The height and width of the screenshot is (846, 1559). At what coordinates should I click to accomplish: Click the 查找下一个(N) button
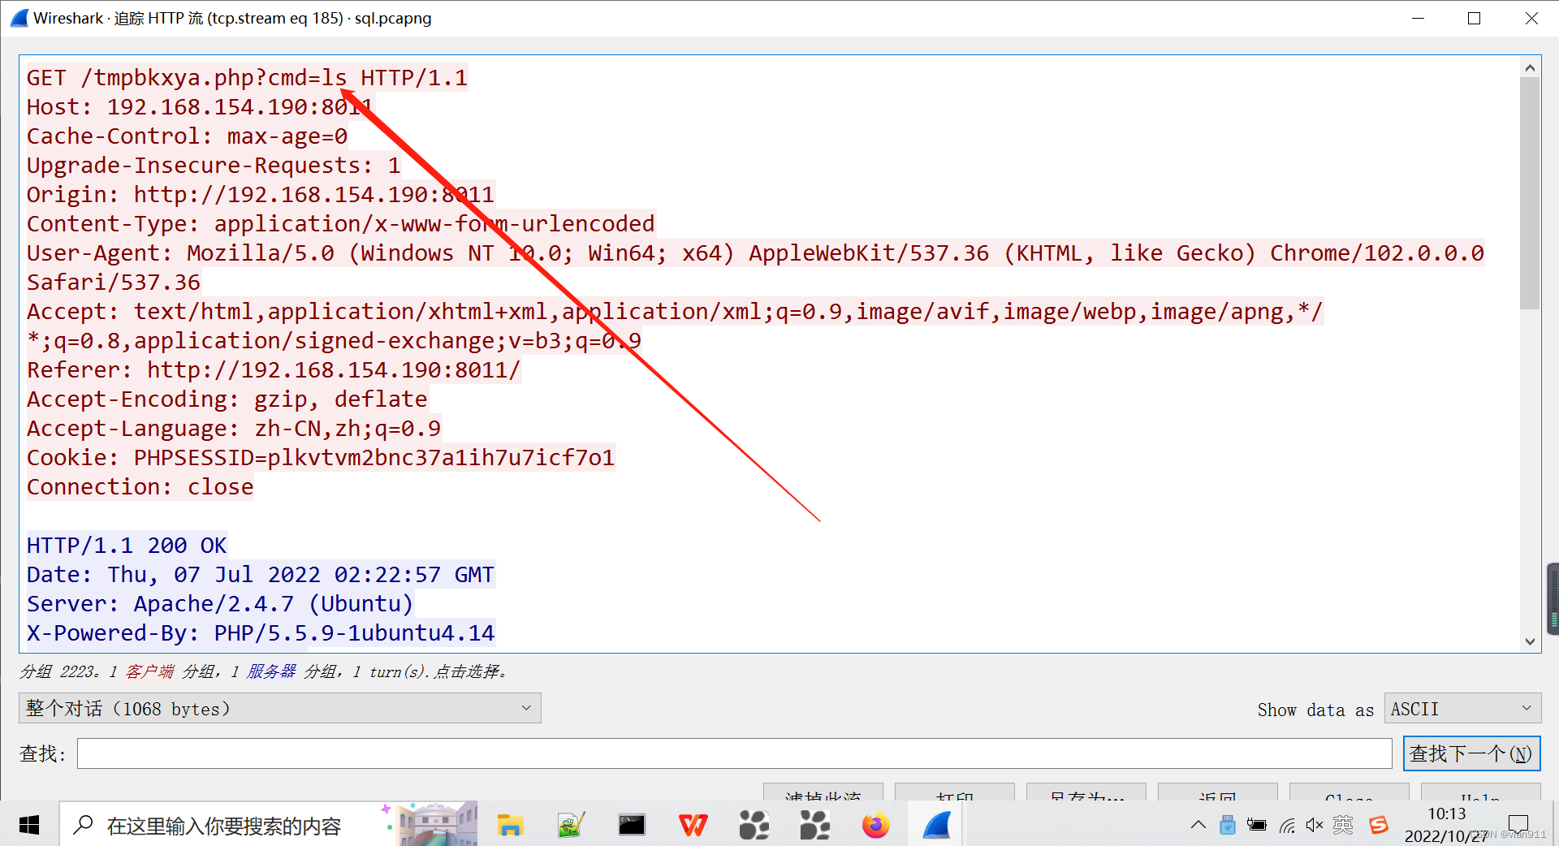1471,753
